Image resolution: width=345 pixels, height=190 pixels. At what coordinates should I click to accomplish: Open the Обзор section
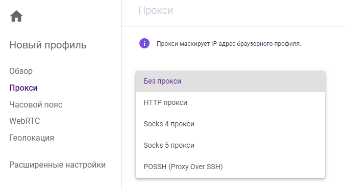(x=21, y=71)
